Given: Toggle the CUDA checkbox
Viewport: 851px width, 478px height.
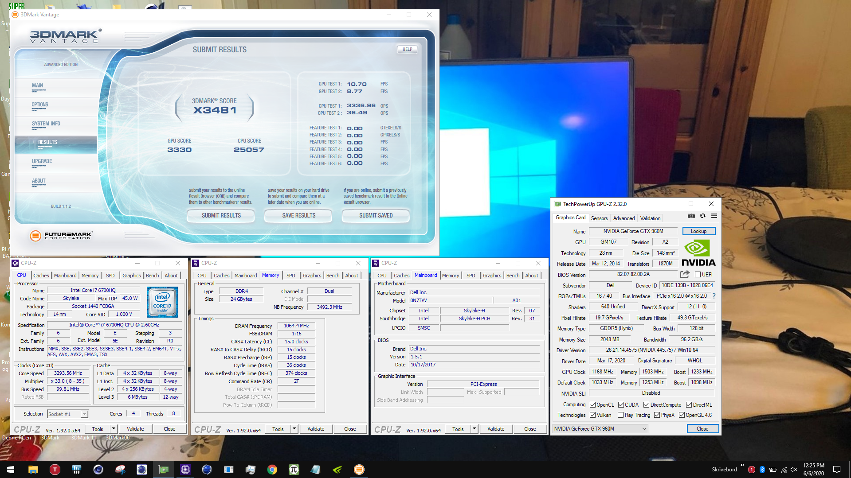Looking at the screenshot, I should 621,404.
